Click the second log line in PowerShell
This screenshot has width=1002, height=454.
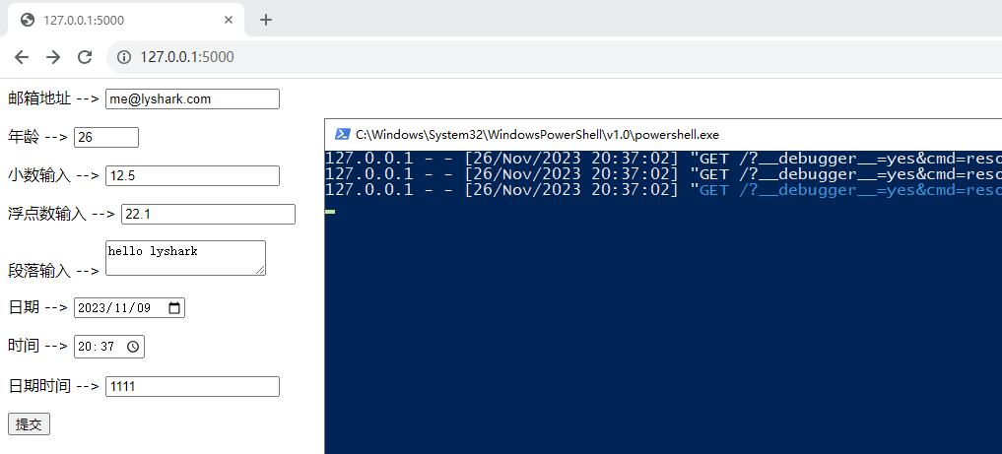[x=663, y=173]
